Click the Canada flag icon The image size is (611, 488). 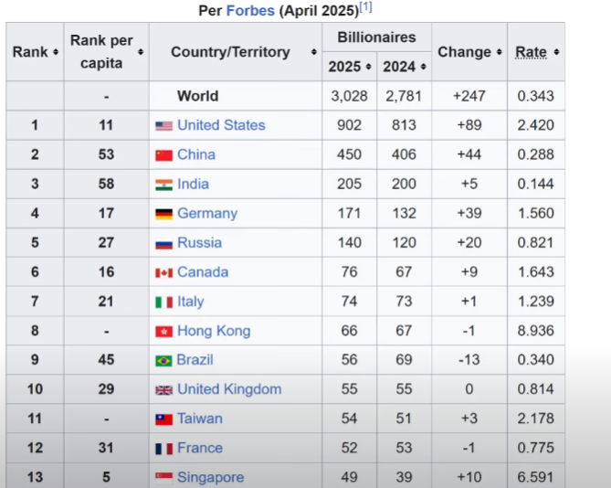[163, 272]
